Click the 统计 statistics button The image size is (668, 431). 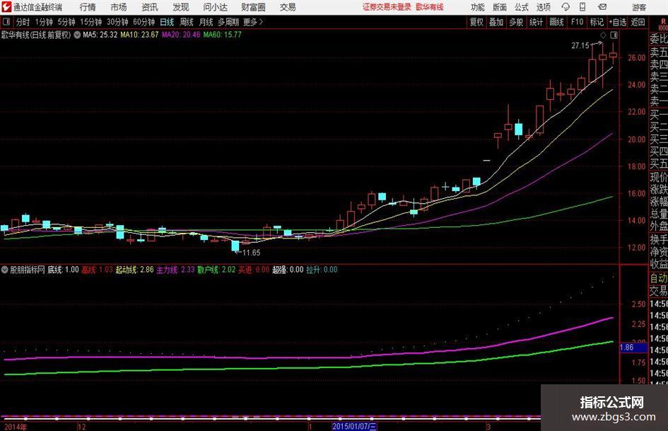pyautogui.click(x=536, y=22)
